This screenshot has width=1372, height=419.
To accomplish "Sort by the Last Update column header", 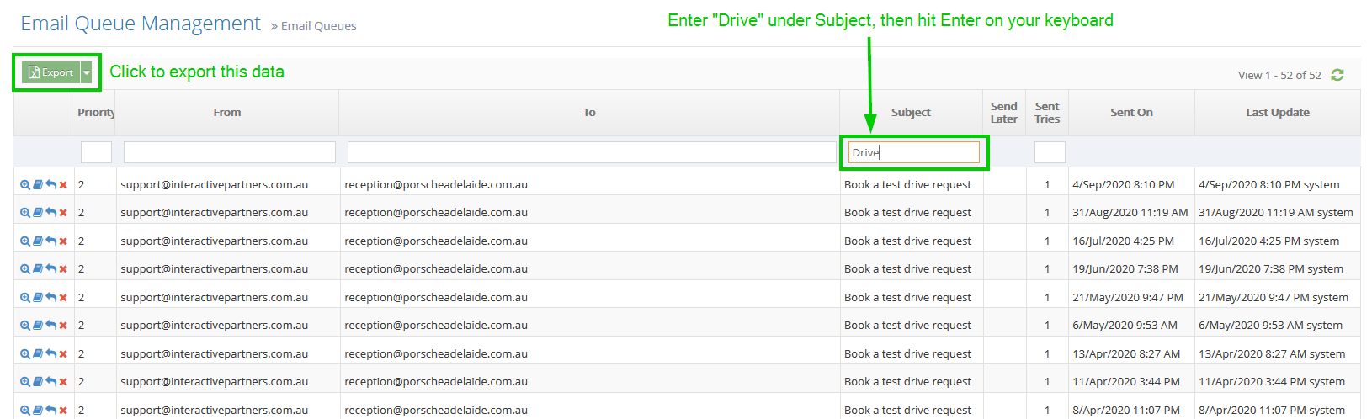I will point(1277,113).
